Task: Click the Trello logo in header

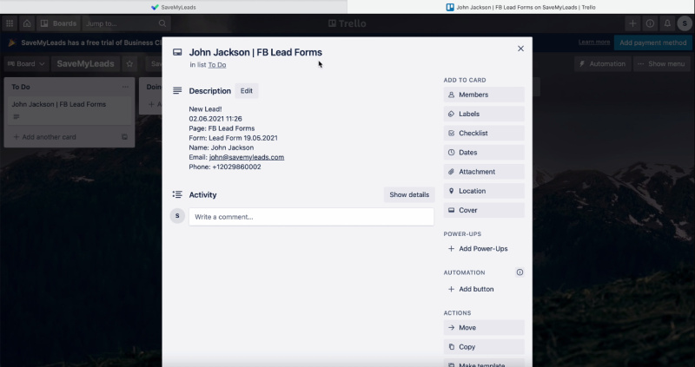Action: pos(347,23)
